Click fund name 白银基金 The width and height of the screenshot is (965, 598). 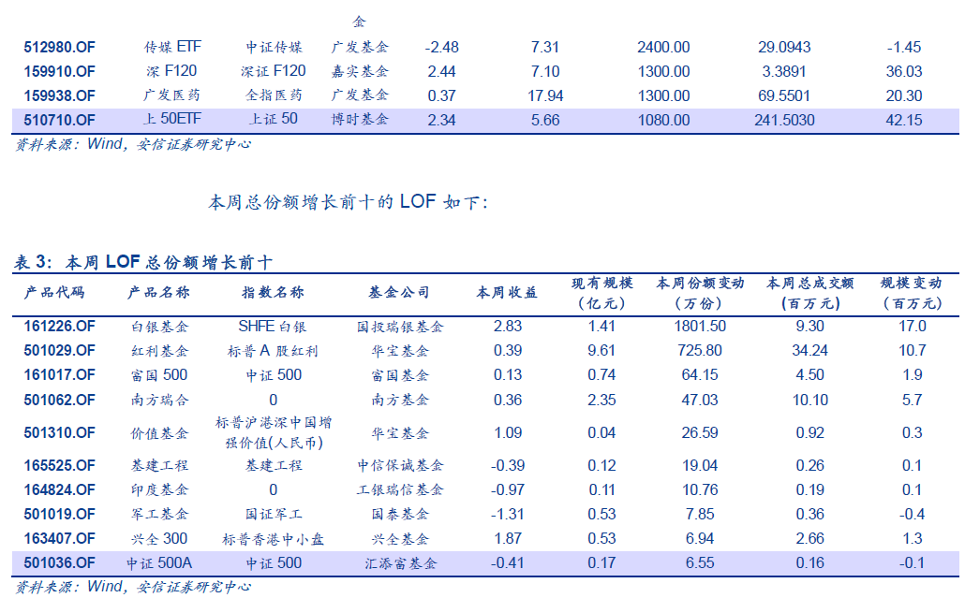(159, 327)
